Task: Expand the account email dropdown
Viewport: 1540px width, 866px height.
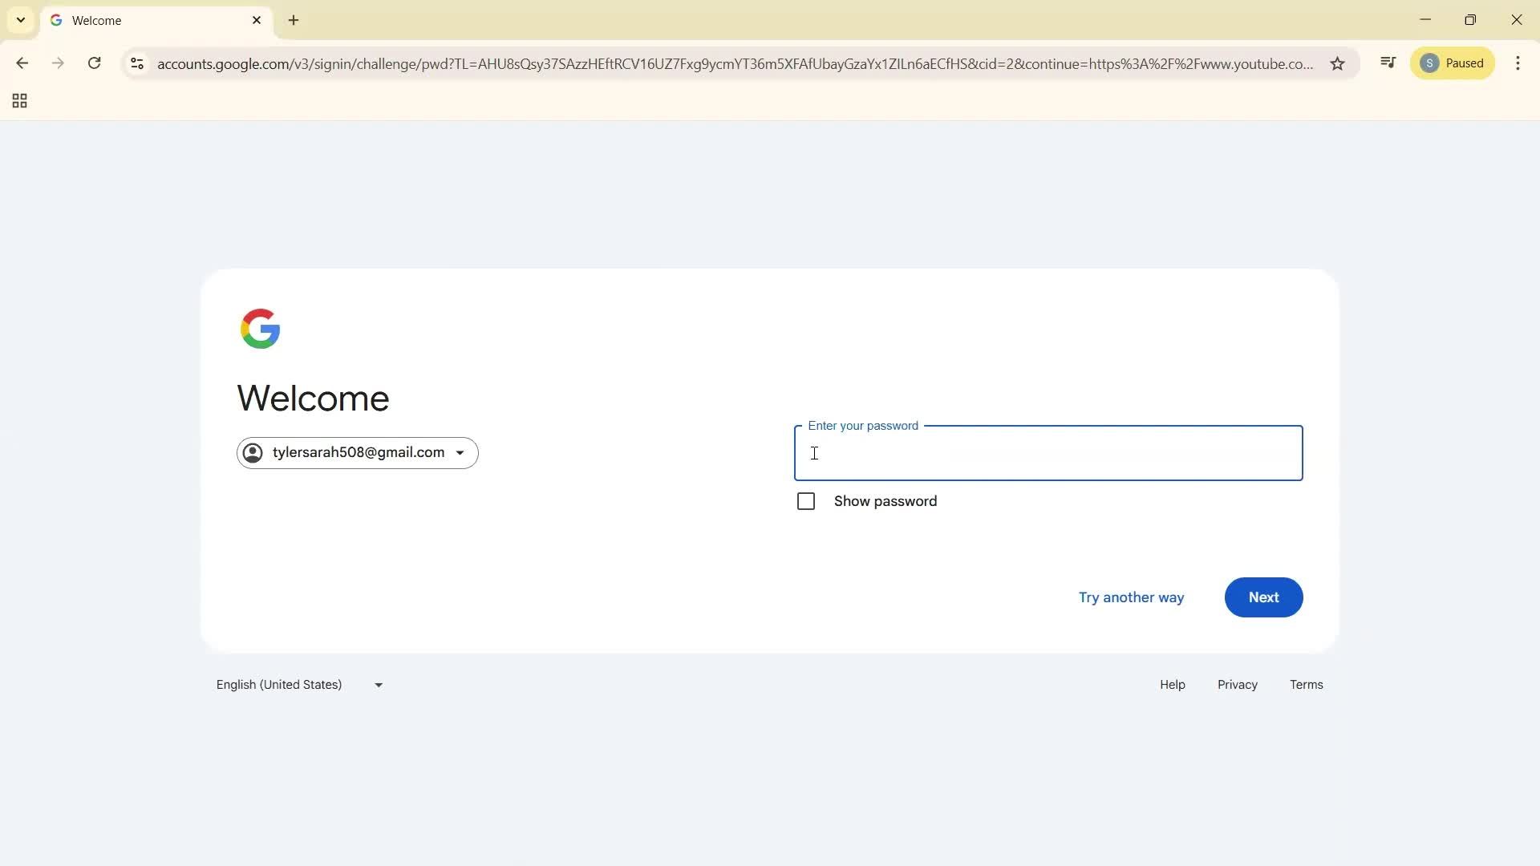Action: pyautogui.click(x=460, y=452)
